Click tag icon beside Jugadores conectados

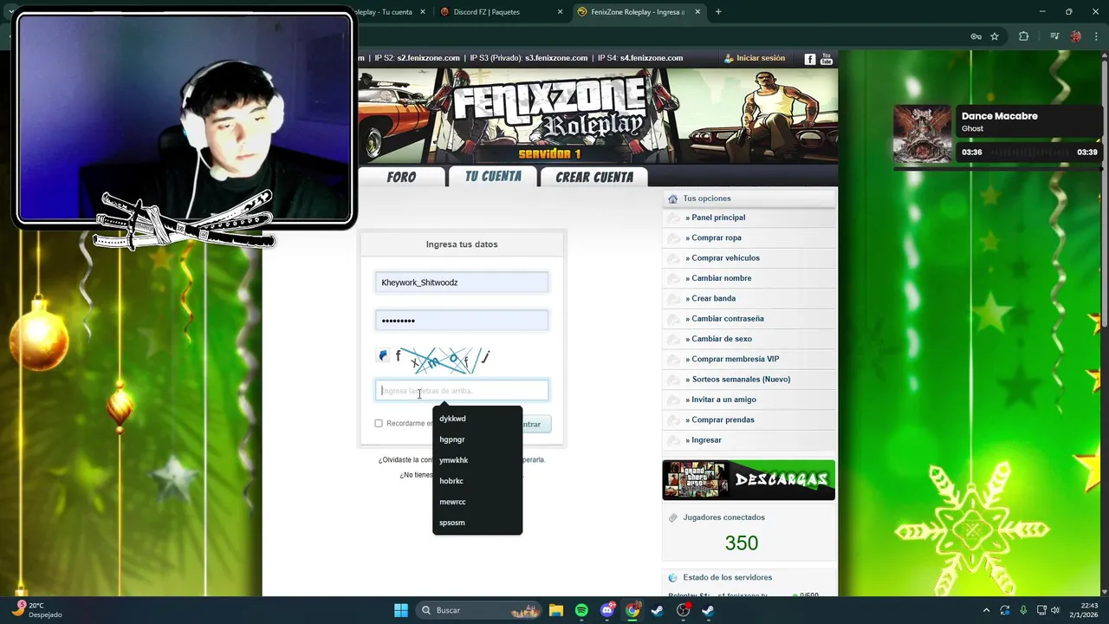(672, 517)
